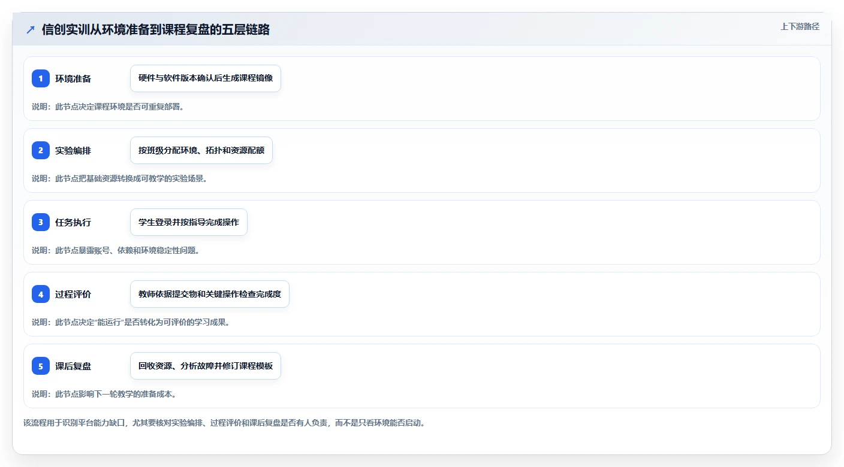The image size is (844, 467).
Task: Click the note 此节点暴露账号、依赖和环境稳定性问题
Action: point(116,250)
